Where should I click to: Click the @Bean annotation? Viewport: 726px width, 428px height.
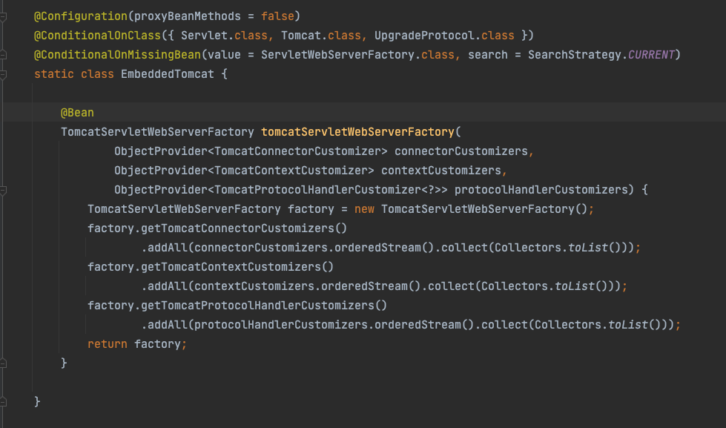click(77, 113)
